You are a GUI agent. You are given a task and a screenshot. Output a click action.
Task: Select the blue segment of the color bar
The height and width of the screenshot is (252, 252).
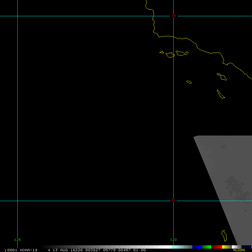(x=197, y=247)
